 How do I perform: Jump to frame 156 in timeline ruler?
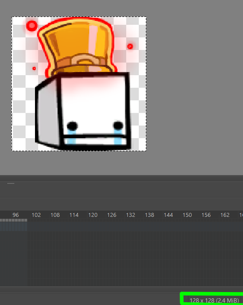click(x=206, y=215)
